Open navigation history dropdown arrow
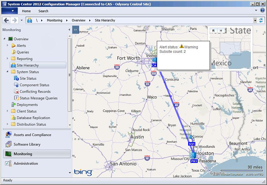Image resolution: width=267 pixels, height=185 pixels. coord(22,20)
